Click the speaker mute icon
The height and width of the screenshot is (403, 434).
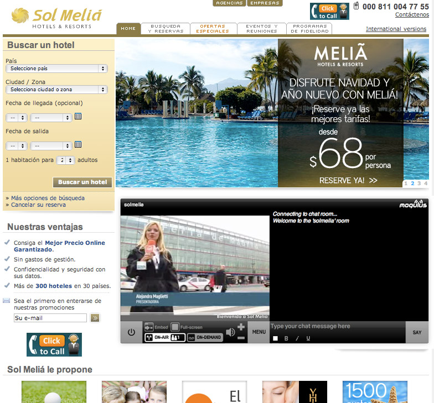[x=230, y=332]
